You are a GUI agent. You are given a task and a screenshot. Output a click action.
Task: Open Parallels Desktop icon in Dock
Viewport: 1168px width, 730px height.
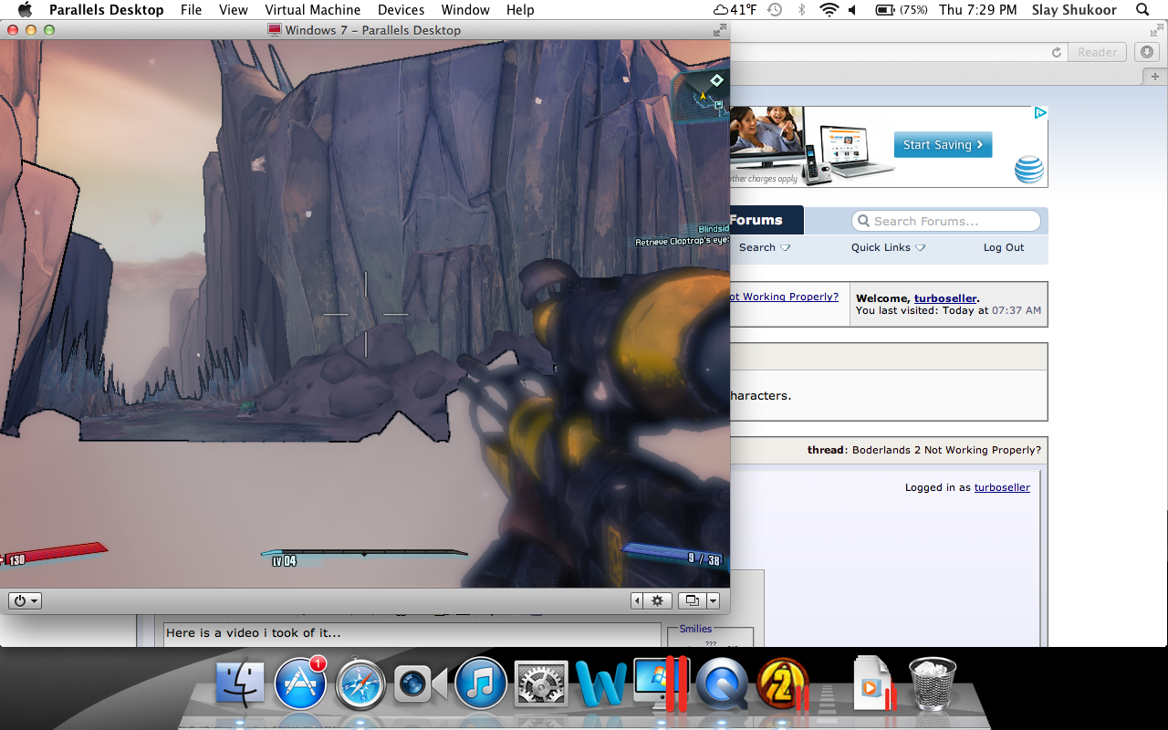(662, 684)
